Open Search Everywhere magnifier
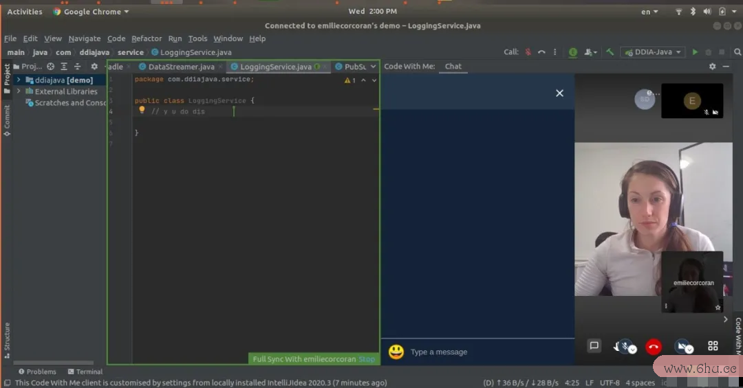Image resolution: width=743 pixels, height=388 pixels. (737, 52)
